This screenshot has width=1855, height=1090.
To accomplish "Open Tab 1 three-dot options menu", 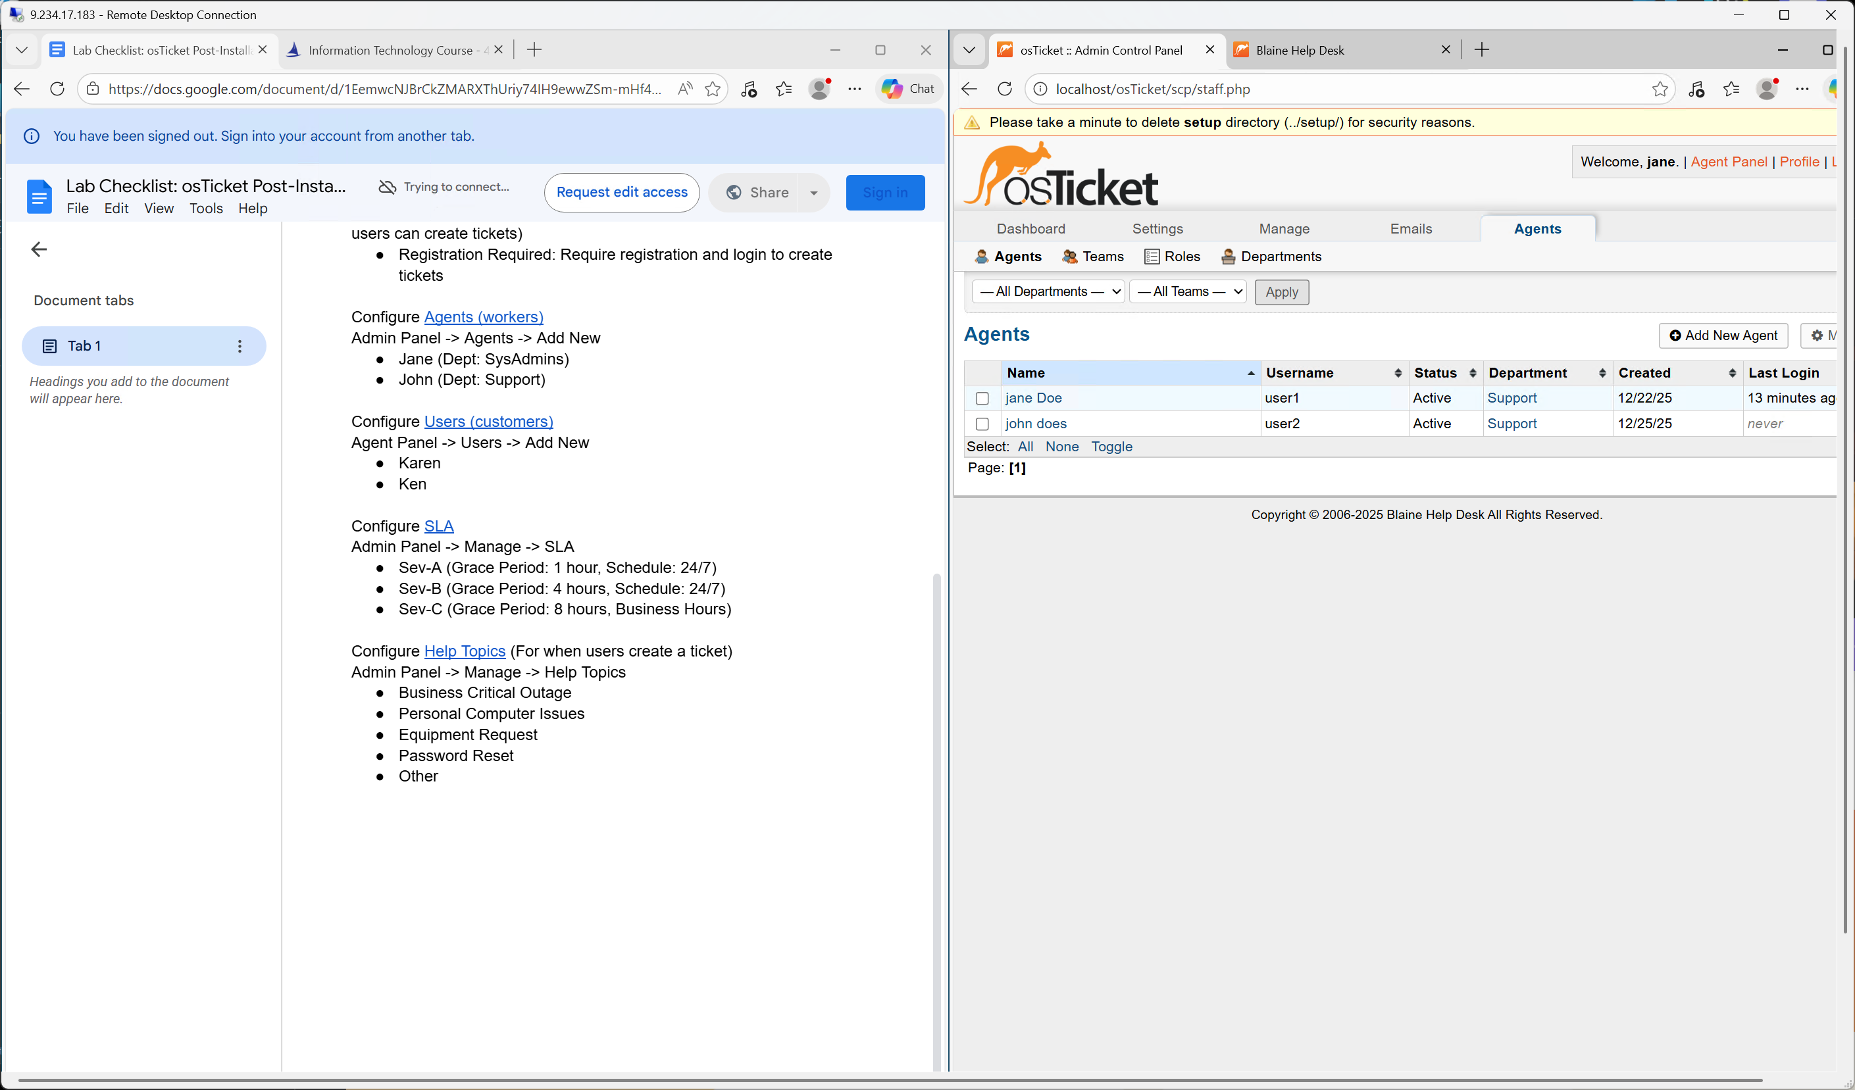I will [240, 346].
